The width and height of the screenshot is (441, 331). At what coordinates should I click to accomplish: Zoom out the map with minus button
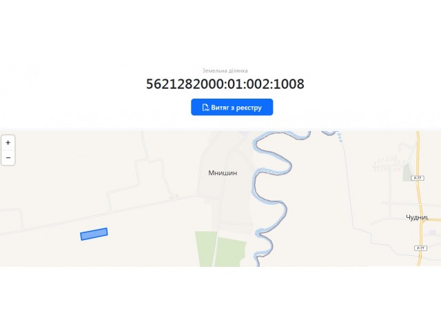pyautogui.click(x=8, y=158)
